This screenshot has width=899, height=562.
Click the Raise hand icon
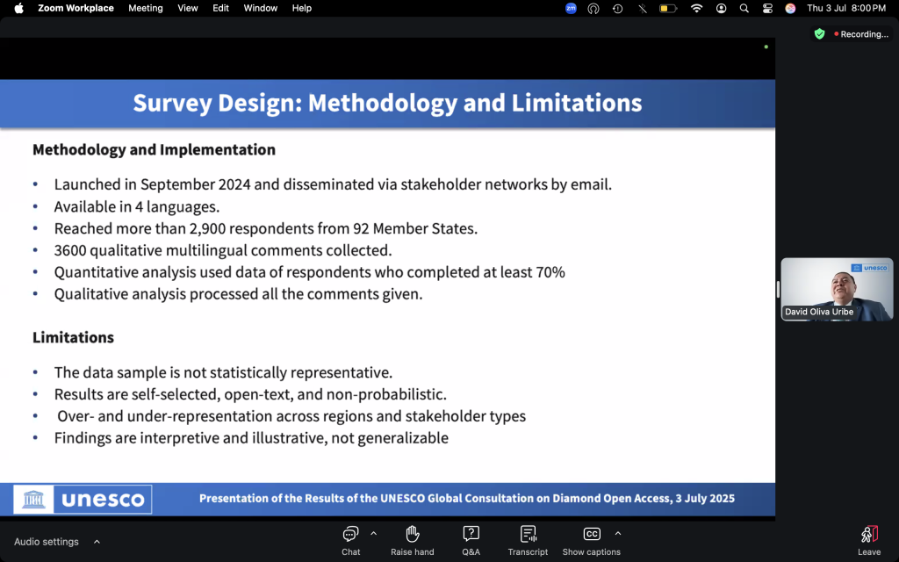pos(413,534)
